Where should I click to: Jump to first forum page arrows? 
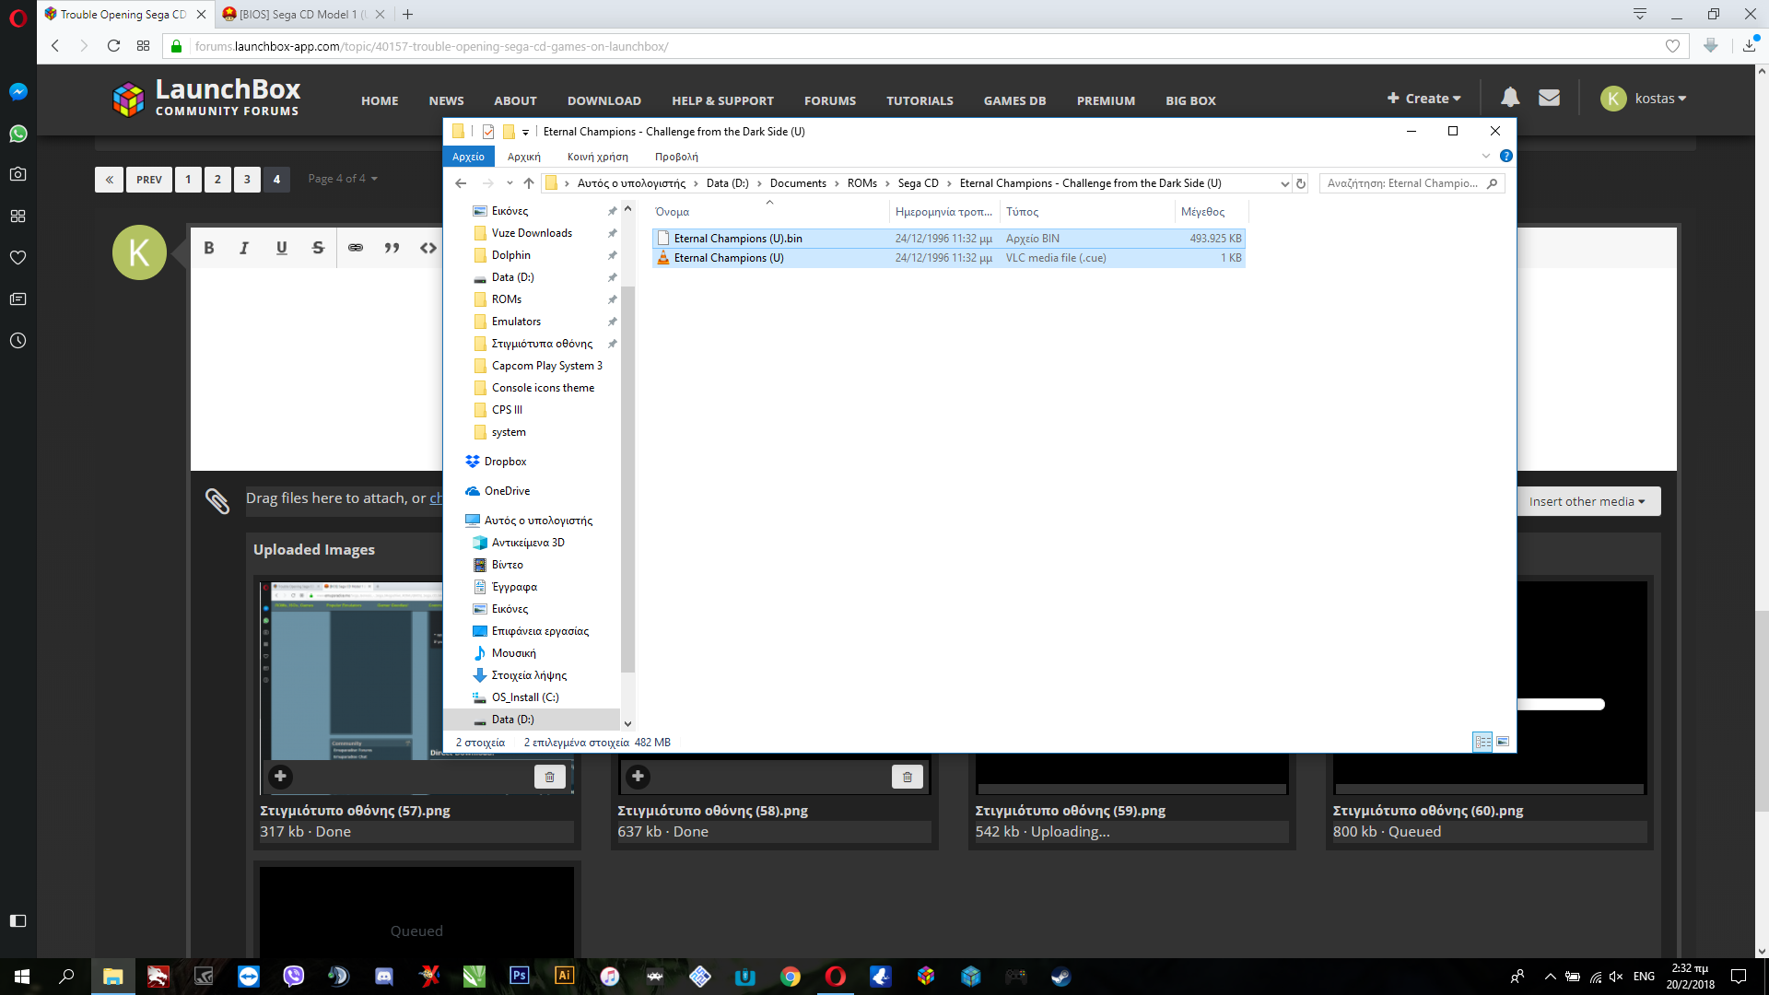point(109,179)
